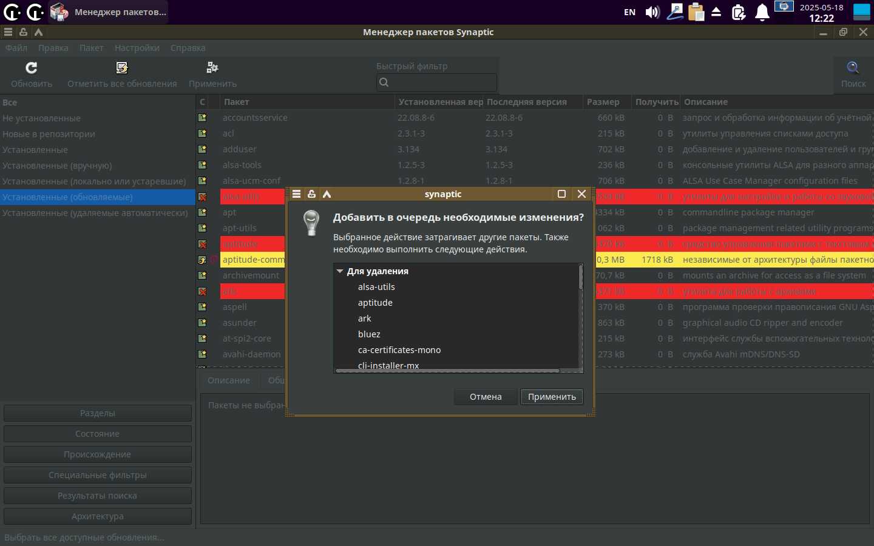
Task: Open the Поиск magnifier tool
Action: point(853,68)
